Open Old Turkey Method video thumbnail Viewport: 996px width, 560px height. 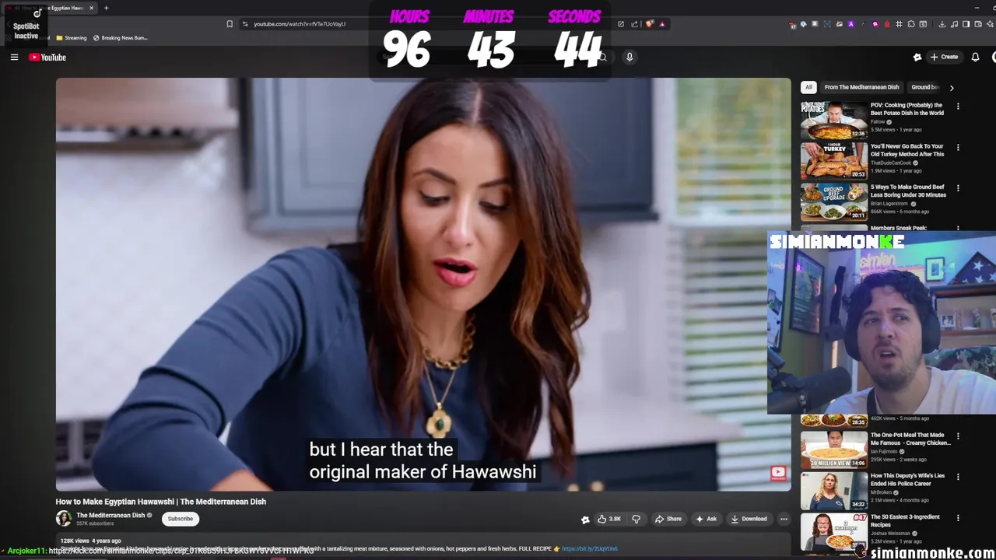tap(834, 161)
